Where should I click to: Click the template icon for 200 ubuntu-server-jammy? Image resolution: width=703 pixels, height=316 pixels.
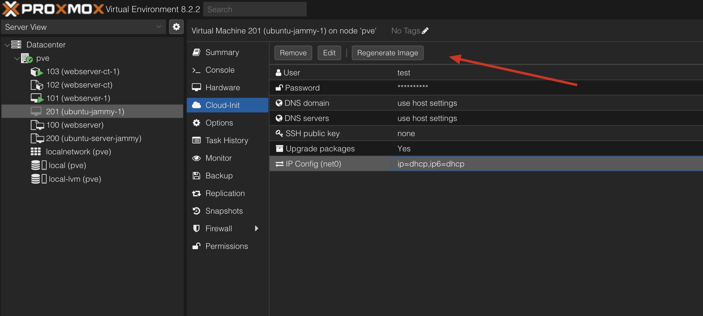tap(37, 138)
